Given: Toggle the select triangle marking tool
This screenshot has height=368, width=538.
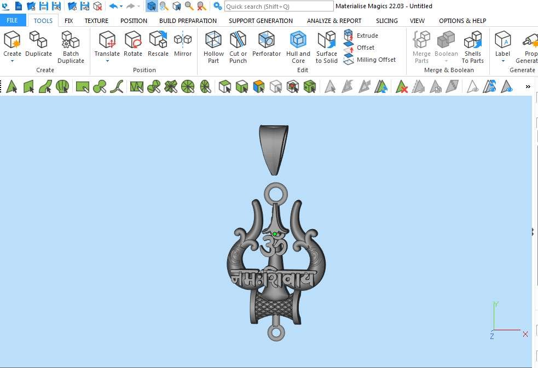Looking at the screenshot, I should click(x=12, y=86).
